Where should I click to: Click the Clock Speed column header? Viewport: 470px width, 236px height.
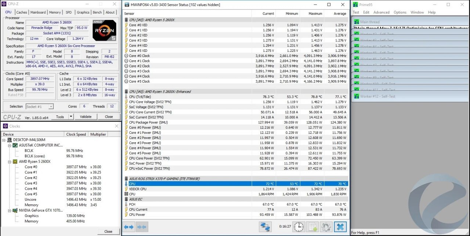click(x=77, y=134)
